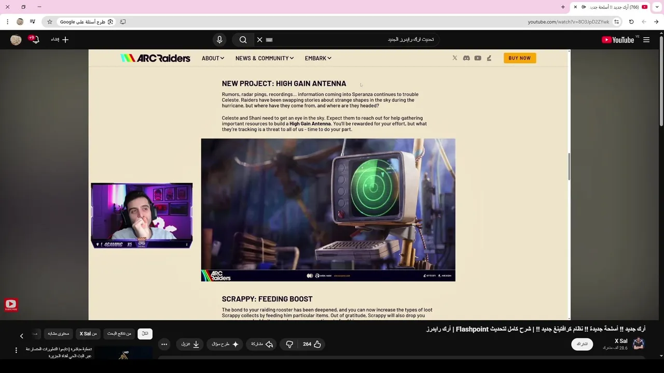Download the video via 'تنزيل'
Viewport: 664px width, 373px height.
(x=190, y=344)
